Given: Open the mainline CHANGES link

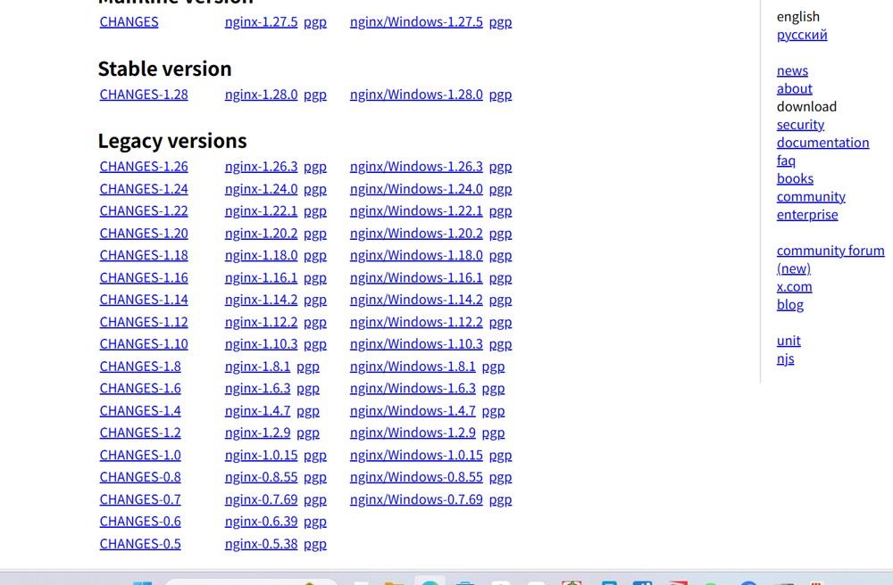Looking at the screenshot, I should pos(129,21).
